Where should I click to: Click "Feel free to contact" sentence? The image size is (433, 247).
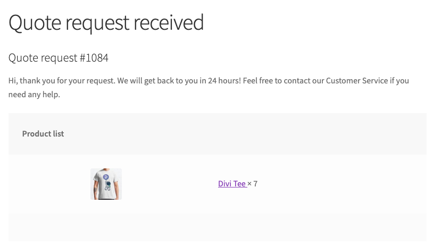pos(277,81)
